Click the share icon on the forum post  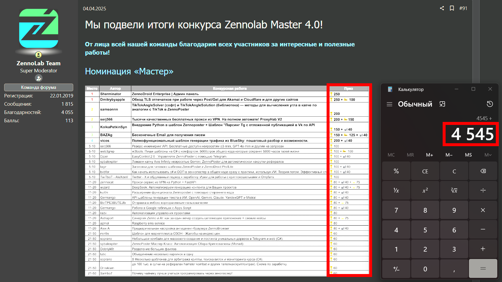(x=442, y=8)
